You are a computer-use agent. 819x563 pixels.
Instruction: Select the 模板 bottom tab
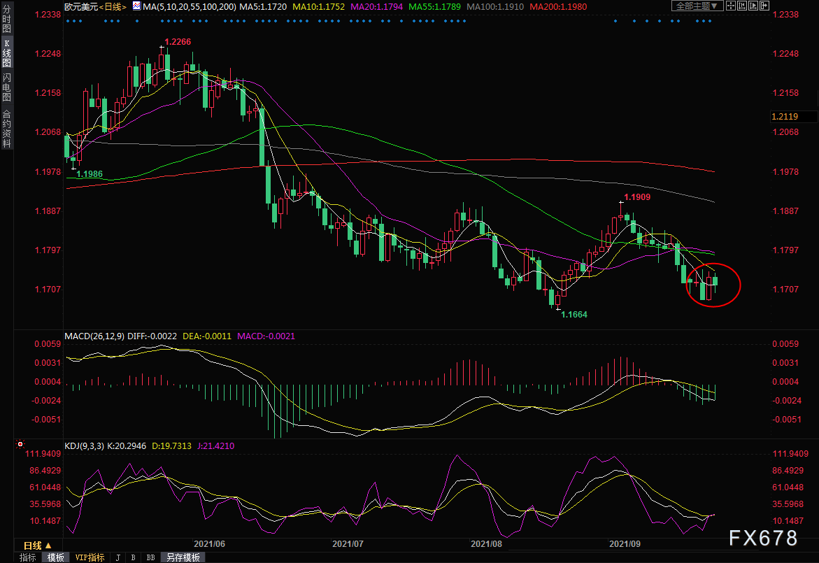coord(55,557)
